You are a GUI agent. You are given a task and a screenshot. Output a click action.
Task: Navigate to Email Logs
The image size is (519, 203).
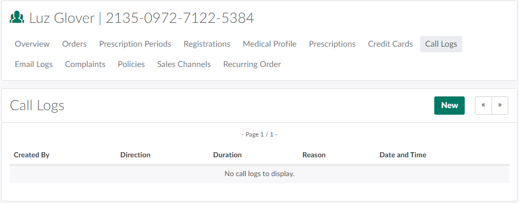[33, 64]
